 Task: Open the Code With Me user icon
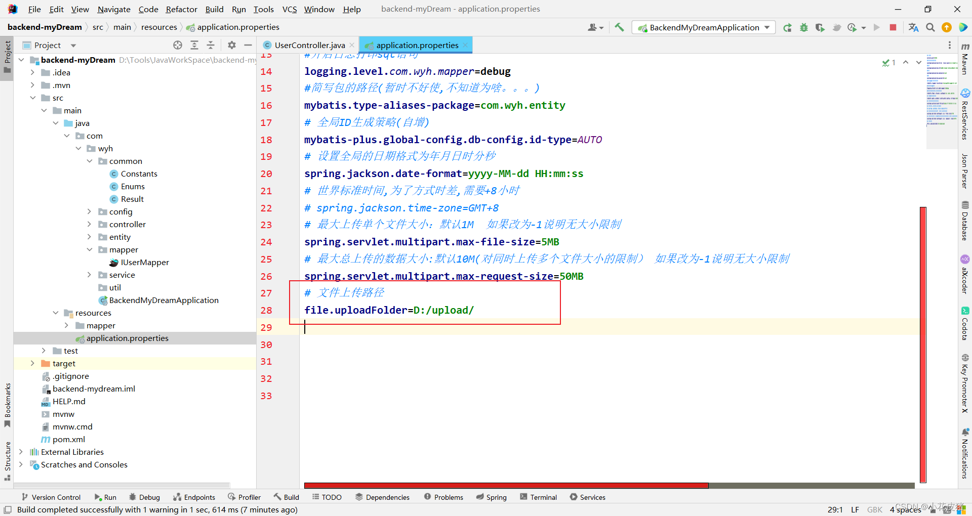pos(595,27)
